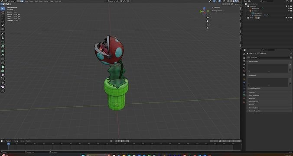Open the Options dropdown in viewport header
The height and width of the screenshot is (156, 293).
point(237,4)
